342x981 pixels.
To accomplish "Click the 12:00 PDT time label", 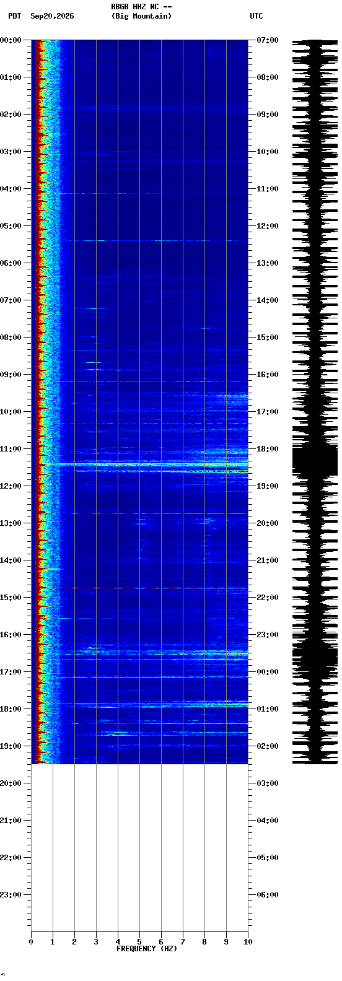I will click(11, 486).
